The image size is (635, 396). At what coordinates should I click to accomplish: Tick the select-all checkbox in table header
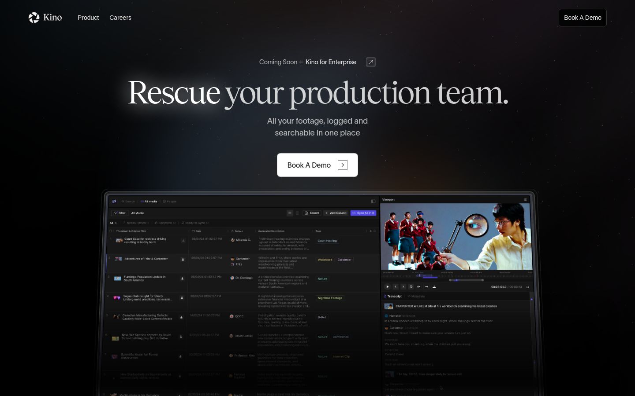111,231
